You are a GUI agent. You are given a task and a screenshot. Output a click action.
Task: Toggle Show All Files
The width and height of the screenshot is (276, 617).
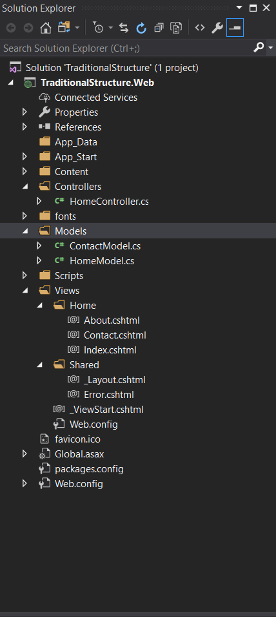(x=176, y=28)
